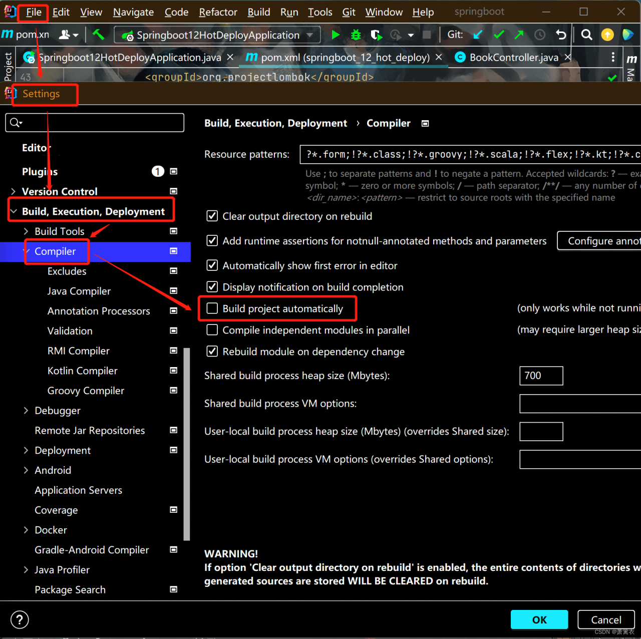Image resolution: width=641 pixels, height=639 pixels.
Task: Switch to Springboot12HotDeployApplication.java tab
Action: point(129,58)
